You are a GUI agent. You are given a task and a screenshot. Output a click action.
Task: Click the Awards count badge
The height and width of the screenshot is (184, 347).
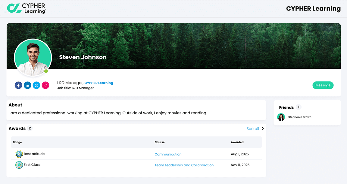[30, 128]
